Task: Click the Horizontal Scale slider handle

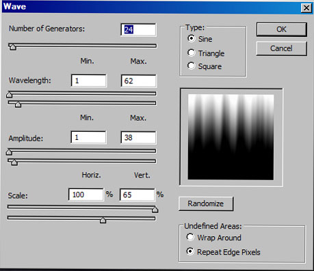Action: point(155,210)
